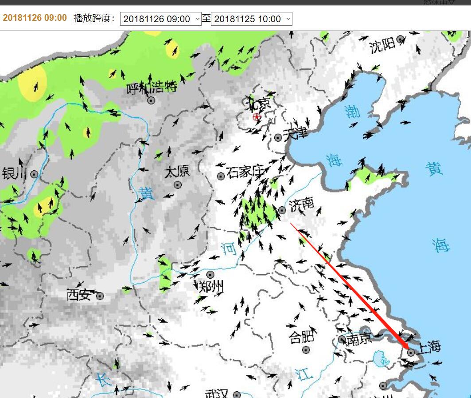471x398 pixels.
Task: Select the 银川 city dot marker
Action: tap(34, 174)
